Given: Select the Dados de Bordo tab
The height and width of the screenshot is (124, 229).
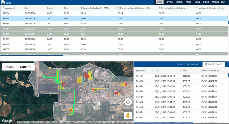Looking at the screenshot, I should (214, 64).
